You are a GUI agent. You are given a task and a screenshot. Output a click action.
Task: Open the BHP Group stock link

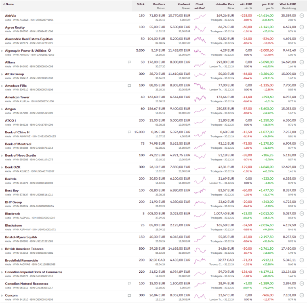[13, 202]
